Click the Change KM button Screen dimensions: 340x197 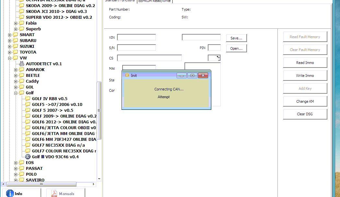305,101
